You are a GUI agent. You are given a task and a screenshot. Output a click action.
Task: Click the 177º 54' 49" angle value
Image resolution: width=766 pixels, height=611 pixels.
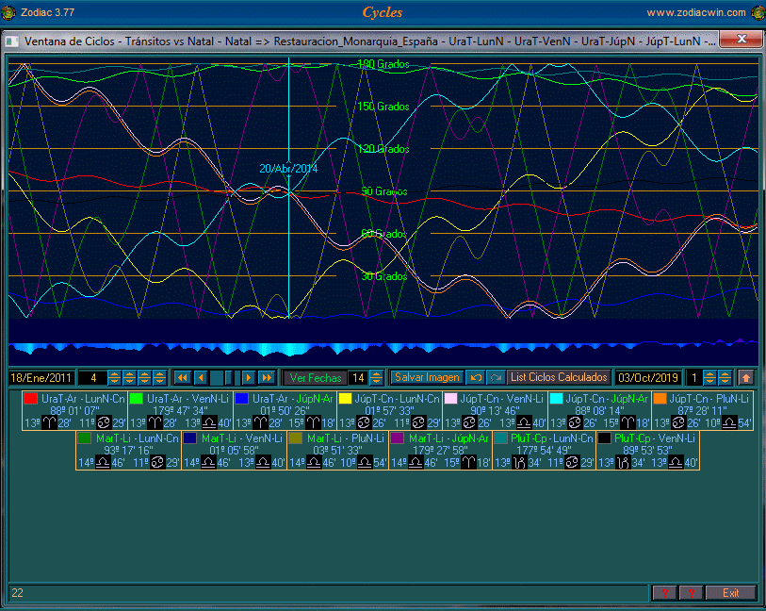[544, 450]
